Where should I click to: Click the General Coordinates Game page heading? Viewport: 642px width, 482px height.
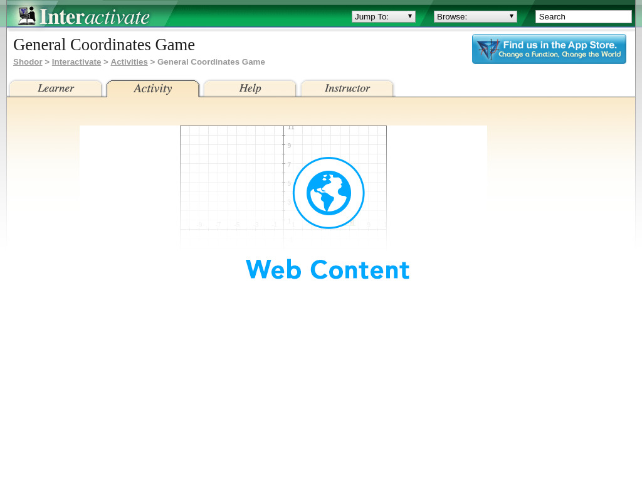coord(104,45)
